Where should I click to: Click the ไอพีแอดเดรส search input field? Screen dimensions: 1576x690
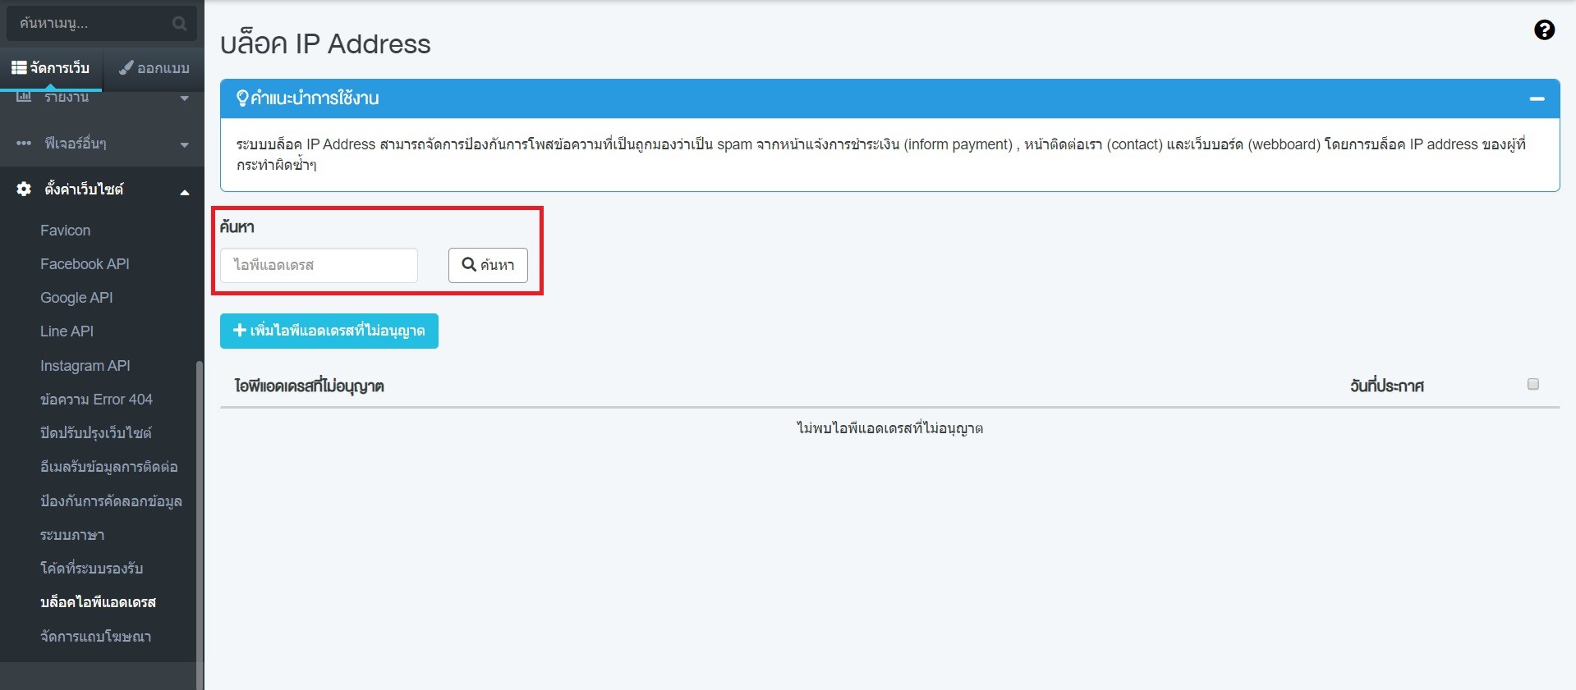[319, 265]
